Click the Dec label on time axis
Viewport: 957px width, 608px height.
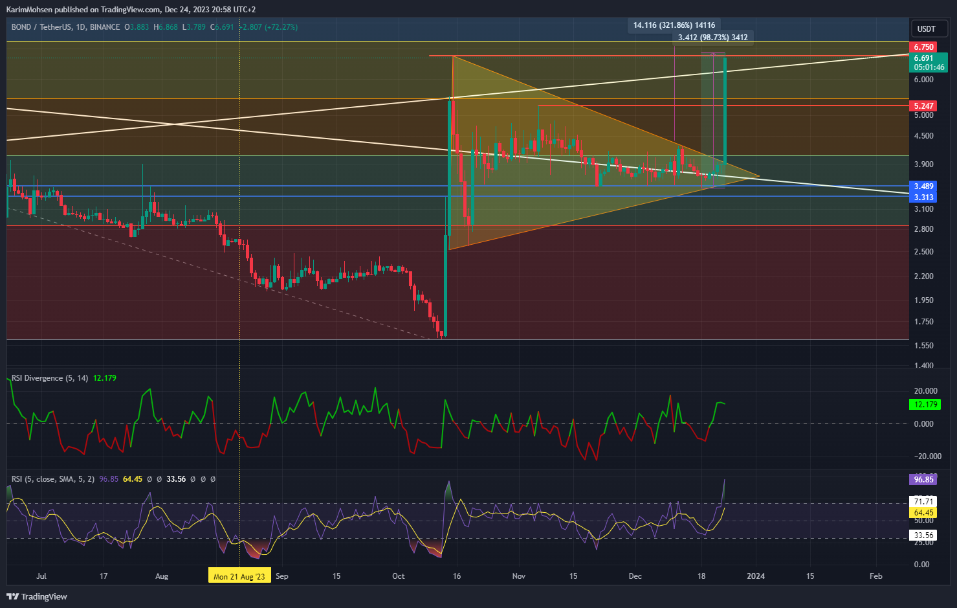pos(635,576)
